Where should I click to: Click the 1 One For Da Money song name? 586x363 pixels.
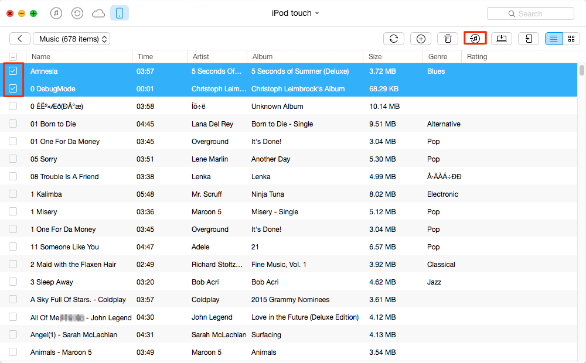[x=63, y=230]
